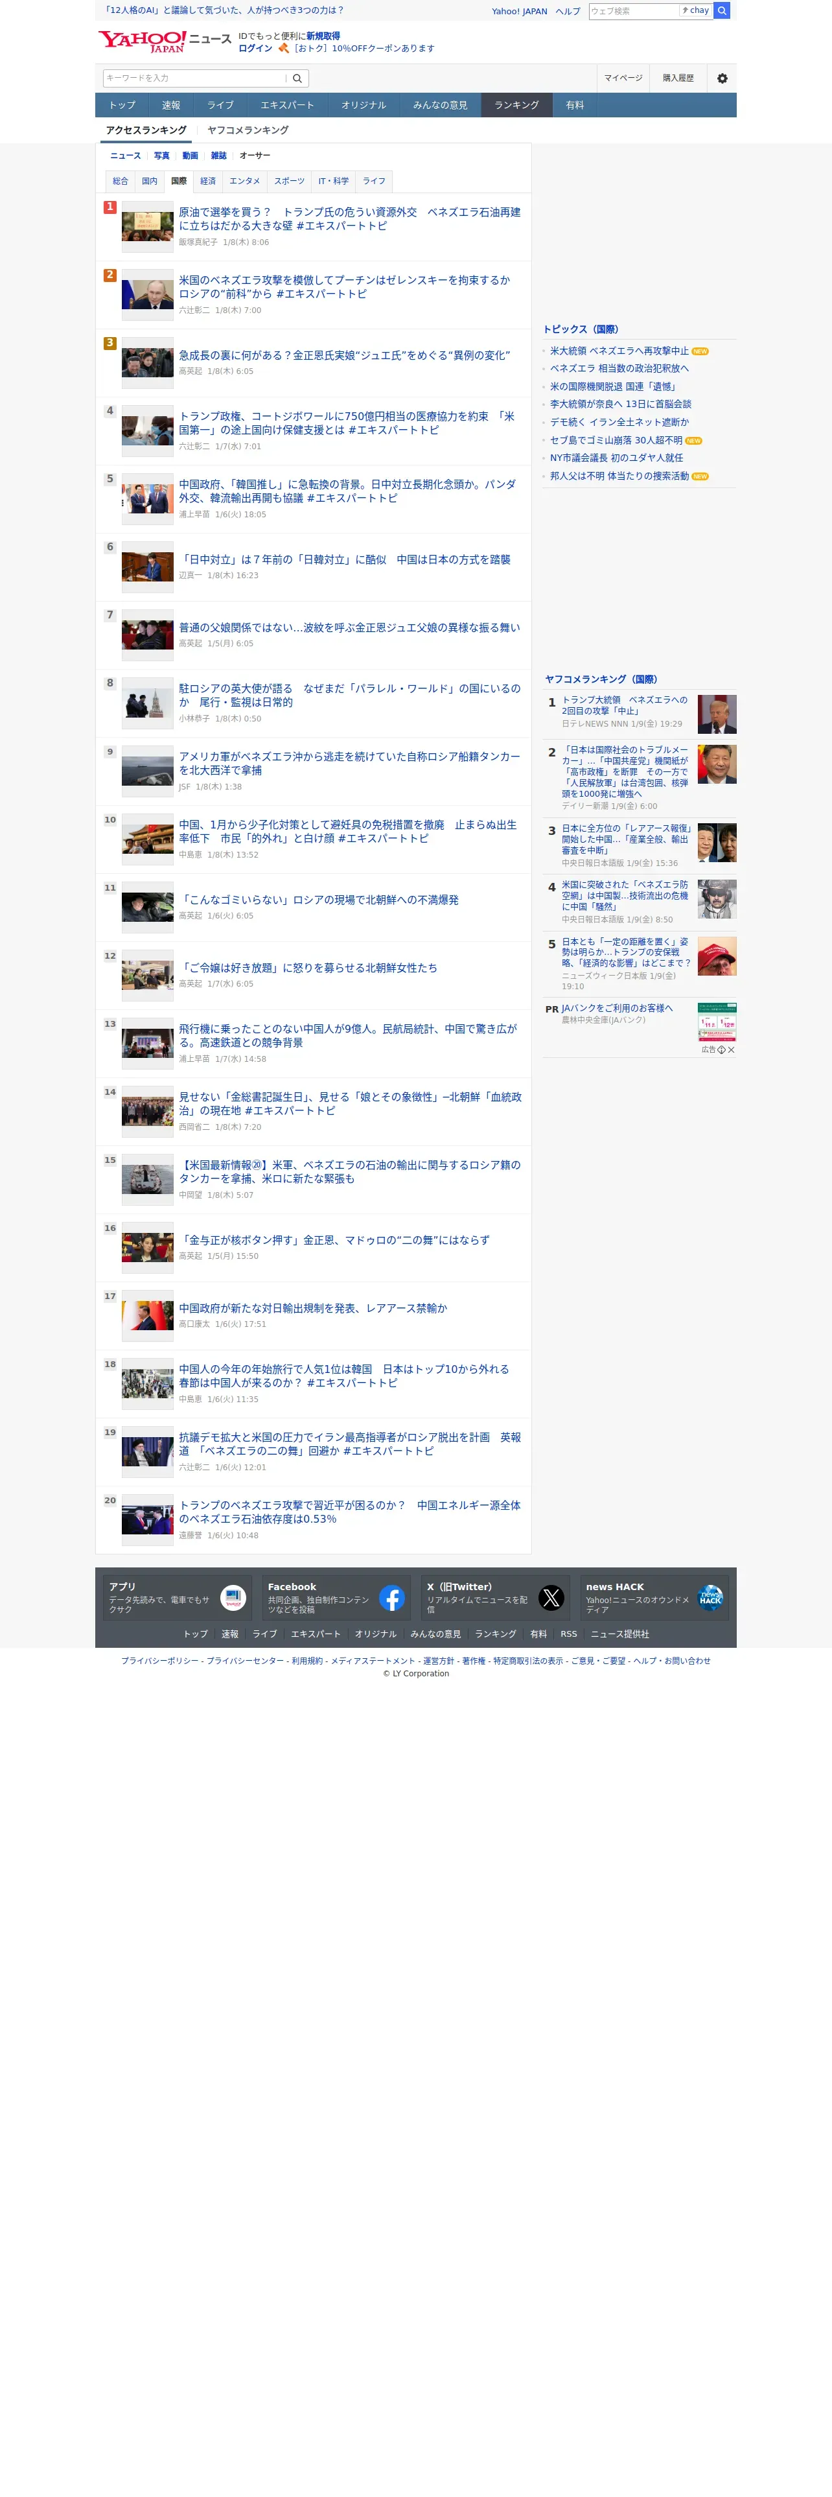Open rank 8 article thumbnail about 駐ロシアの英大使
This screenshot has height=2497, width=832.
(147, 702)
